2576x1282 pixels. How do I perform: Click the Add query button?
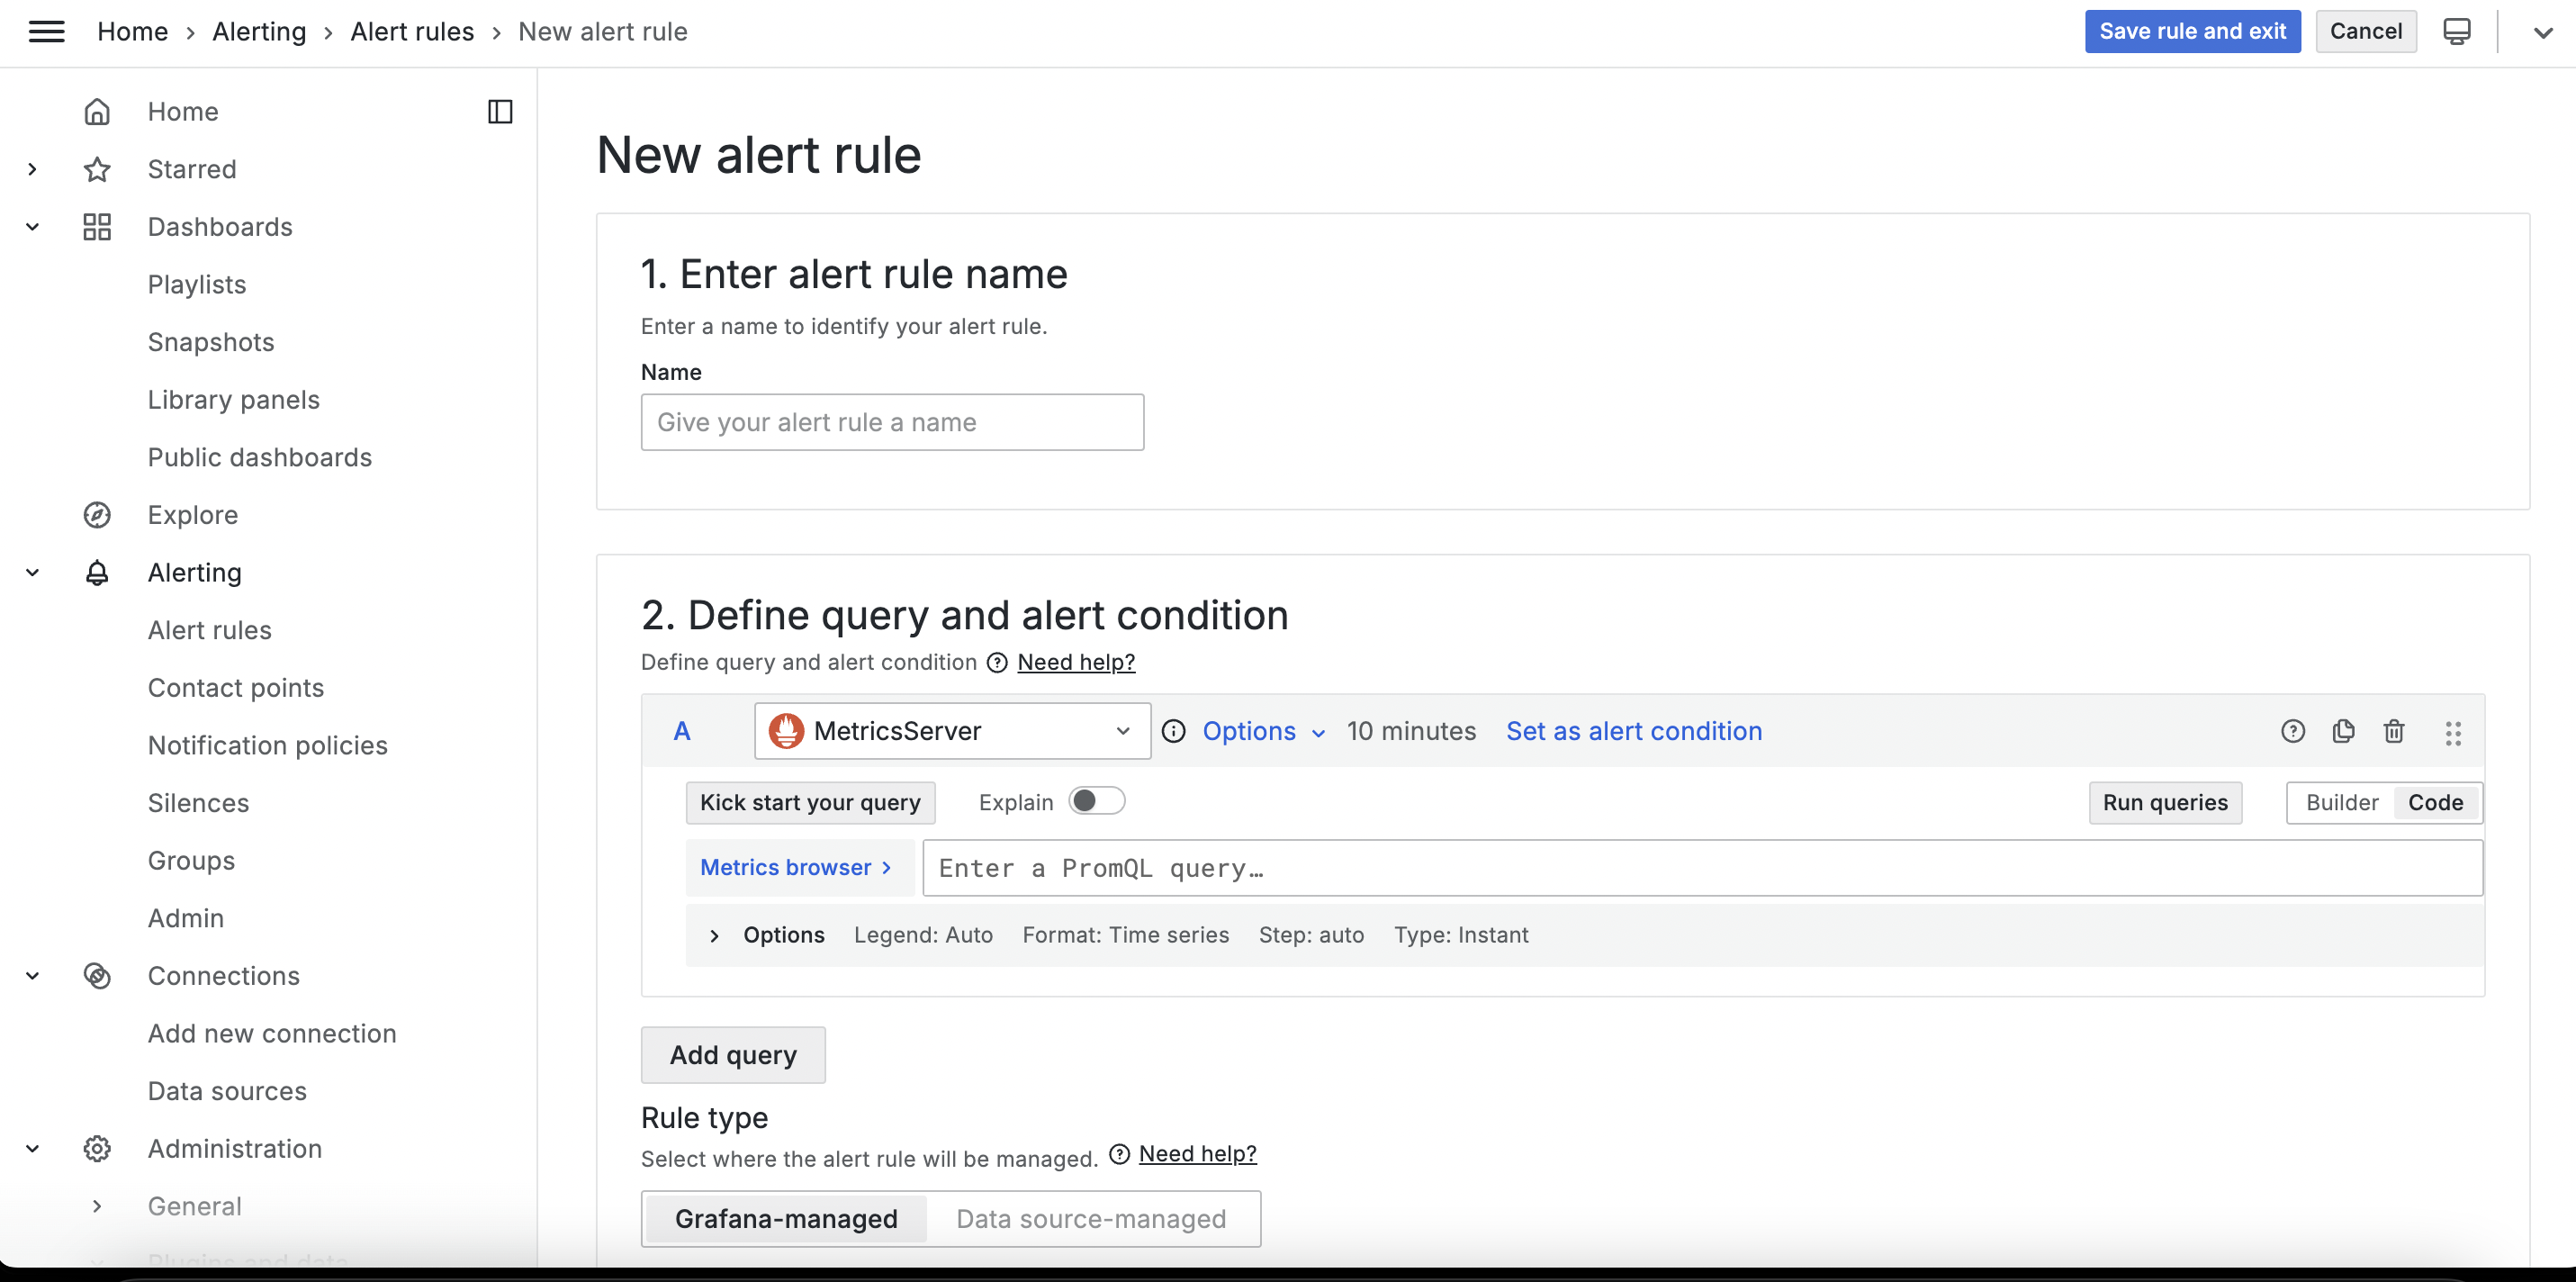(x=732, y=1055)
